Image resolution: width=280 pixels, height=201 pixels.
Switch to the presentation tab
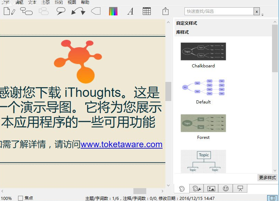(240, 189)
